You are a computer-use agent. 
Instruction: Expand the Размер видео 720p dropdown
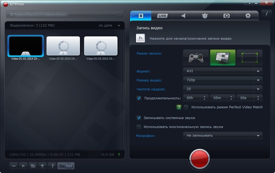(x=223, y=80)
